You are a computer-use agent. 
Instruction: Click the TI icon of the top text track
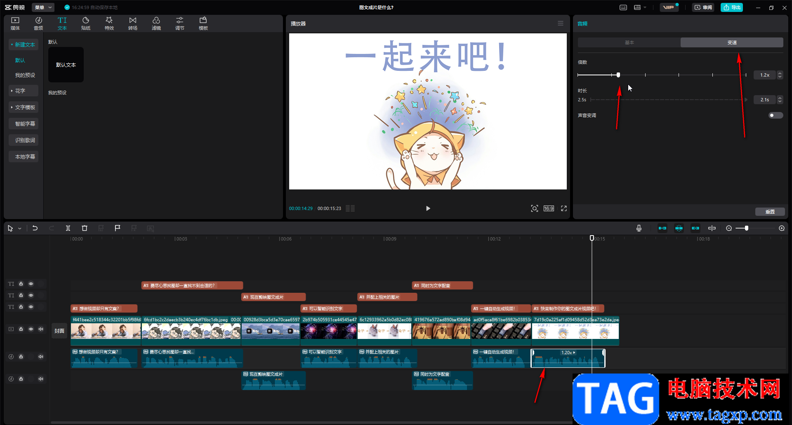11,284
